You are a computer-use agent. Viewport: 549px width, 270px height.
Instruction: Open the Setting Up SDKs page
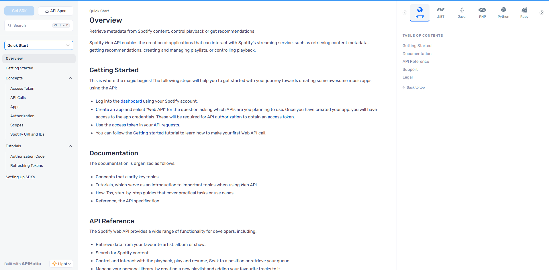tap(20, 177)
